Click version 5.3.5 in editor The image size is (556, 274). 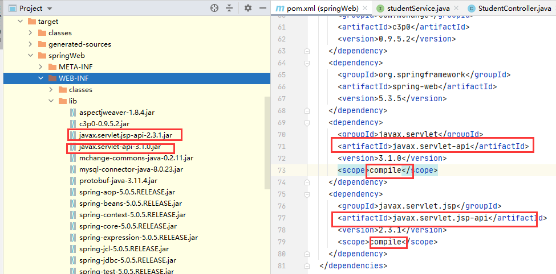[390, 99]
